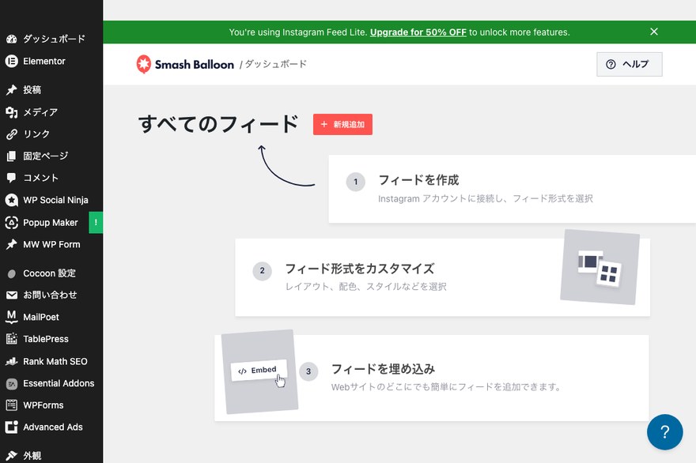Click the Elementor logo icon
This screenshot has height=463, width=696.
point(12,61)
